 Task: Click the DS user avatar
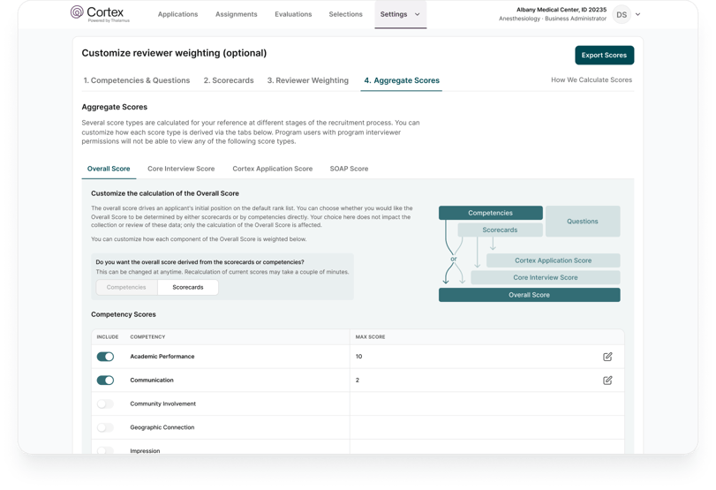(x=622, y=14)
